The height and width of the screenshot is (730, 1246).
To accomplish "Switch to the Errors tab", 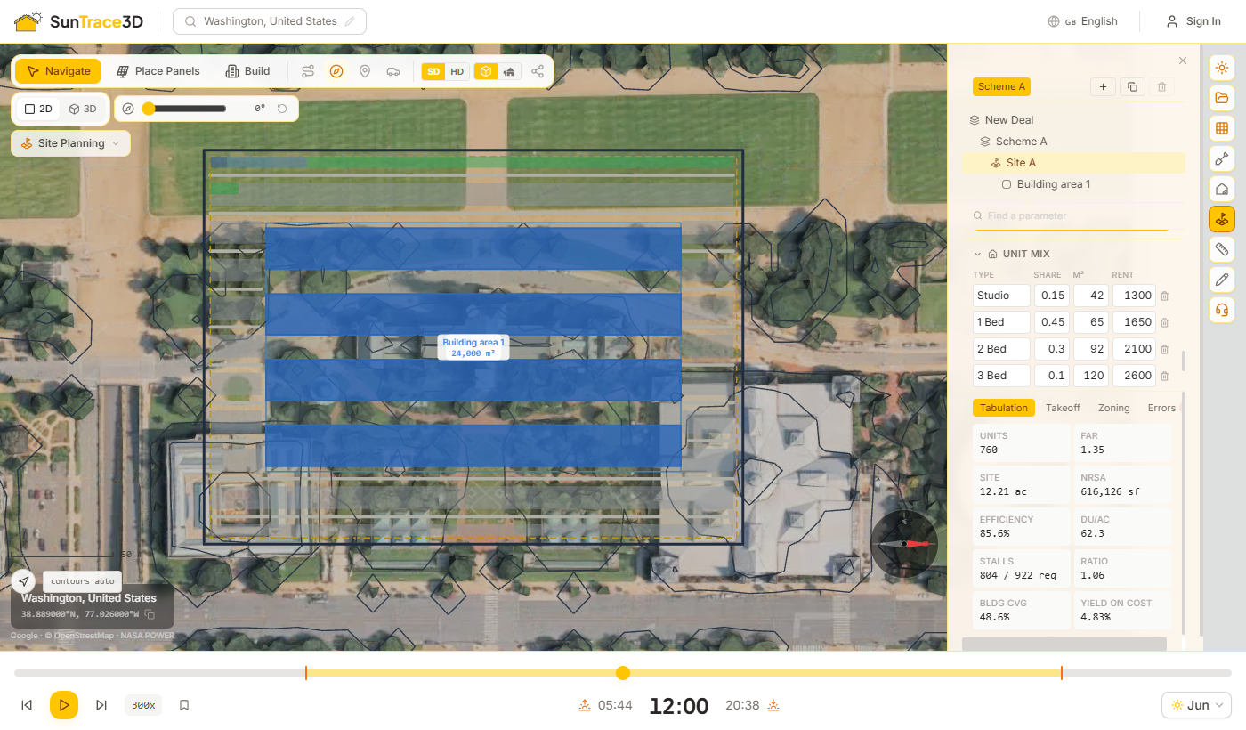I will pyautogui.click(x=1161, y=408).
